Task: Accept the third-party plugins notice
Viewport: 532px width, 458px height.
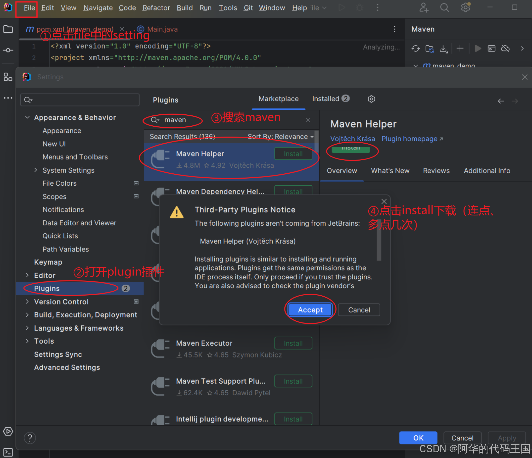Action: [x=310, y=310]
